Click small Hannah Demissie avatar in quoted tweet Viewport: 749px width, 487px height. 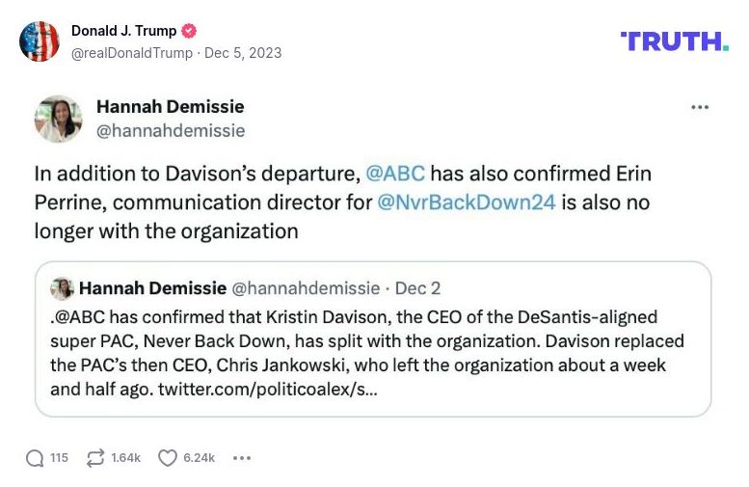(62, 288)
